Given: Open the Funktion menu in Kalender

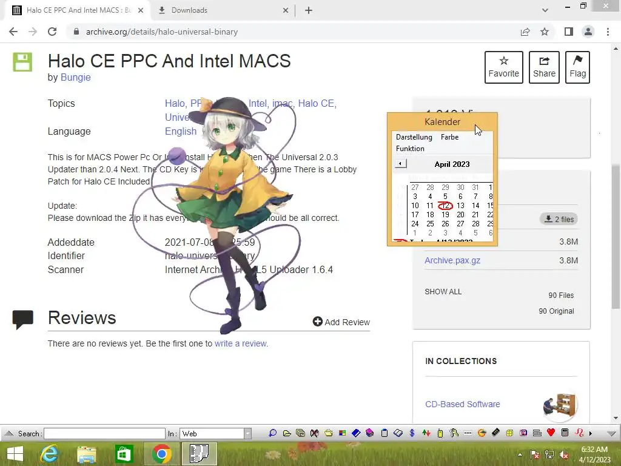Looking at the screenshot, I should (410, 149).
